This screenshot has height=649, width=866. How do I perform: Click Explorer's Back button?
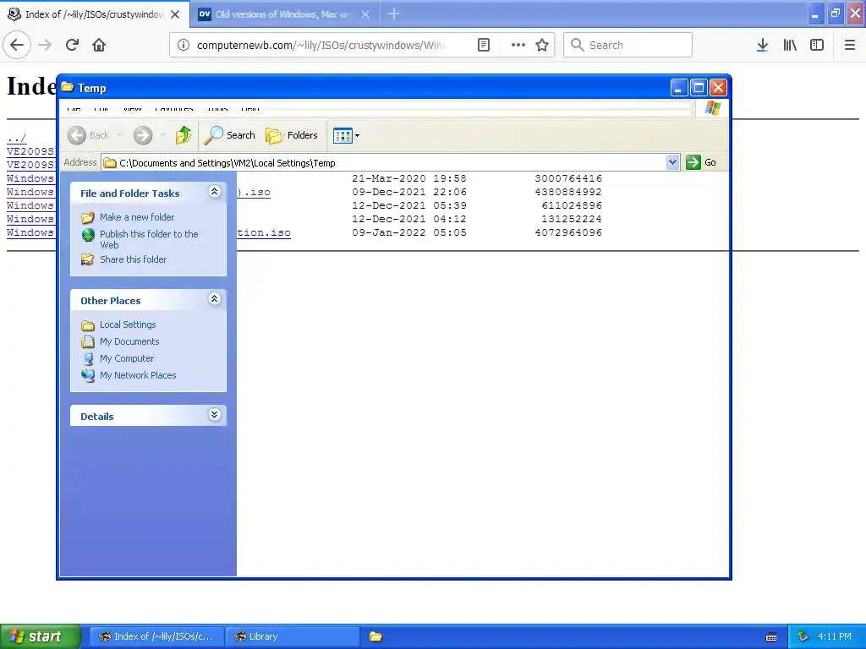pyautogui.click(x=88, y=135)
